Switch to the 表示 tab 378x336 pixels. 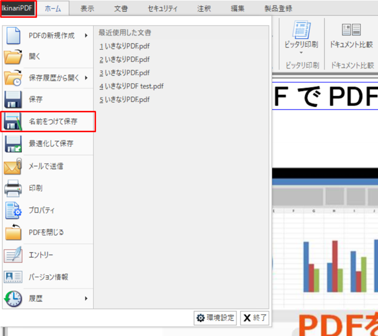pos(87,9)
